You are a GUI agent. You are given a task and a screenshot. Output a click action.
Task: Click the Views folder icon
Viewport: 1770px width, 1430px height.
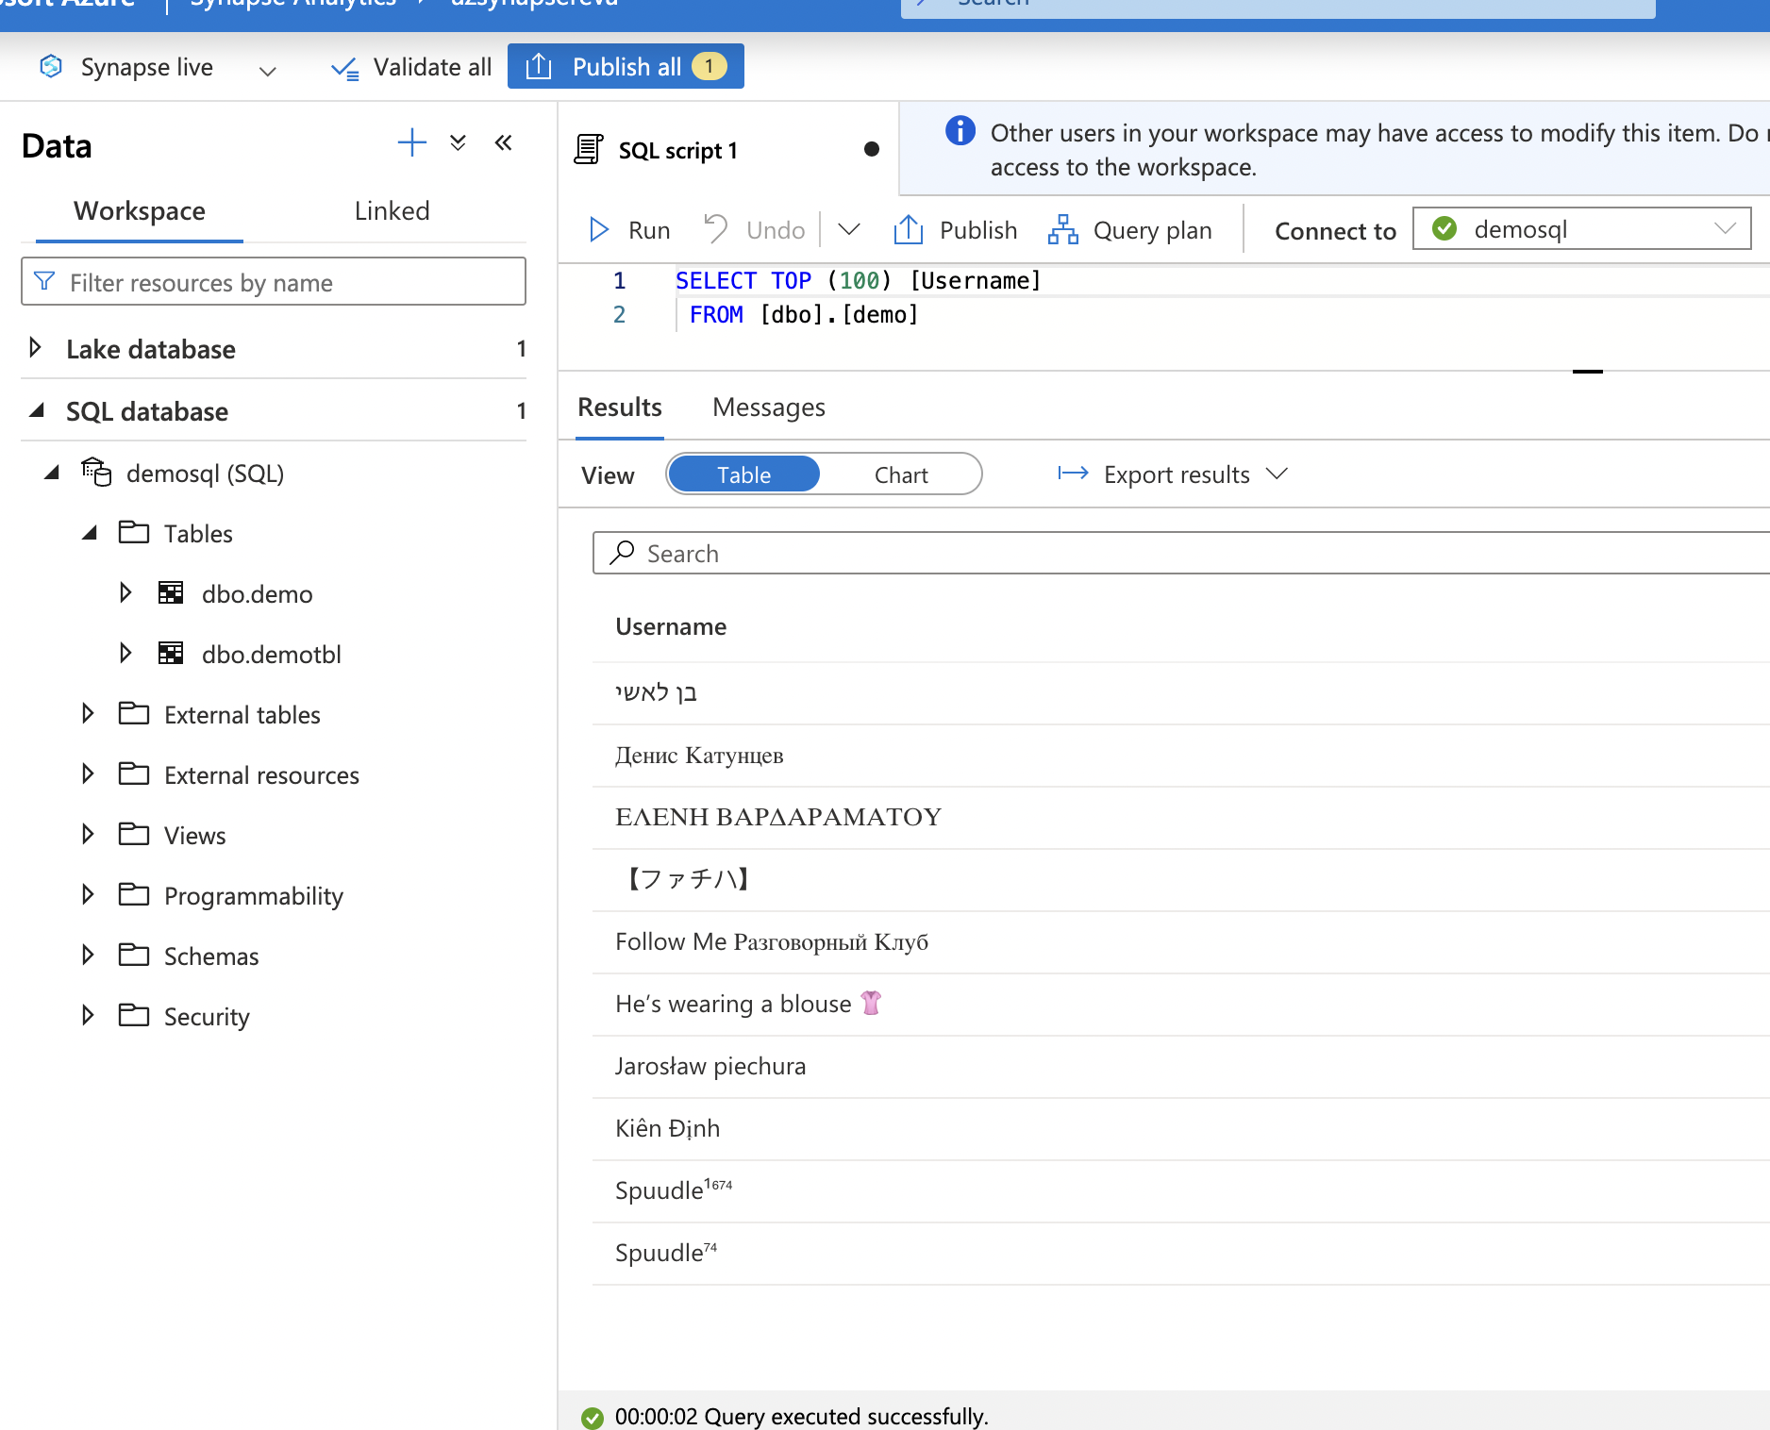[134, 834]
